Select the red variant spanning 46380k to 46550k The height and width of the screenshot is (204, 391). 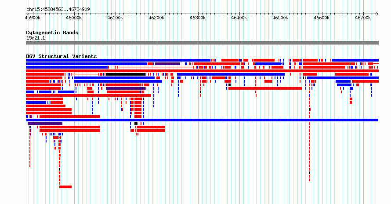click(265, 88)
